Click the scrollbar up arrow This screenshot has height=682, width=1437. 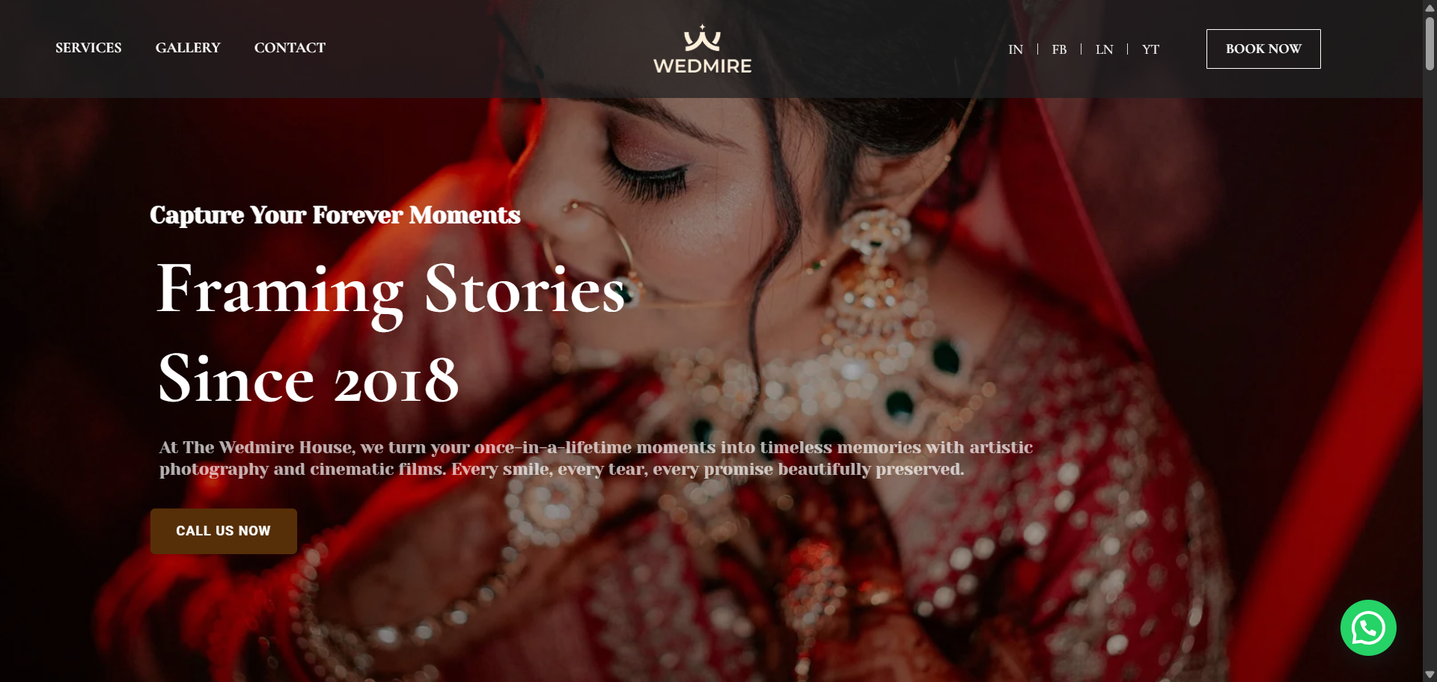1430,7
